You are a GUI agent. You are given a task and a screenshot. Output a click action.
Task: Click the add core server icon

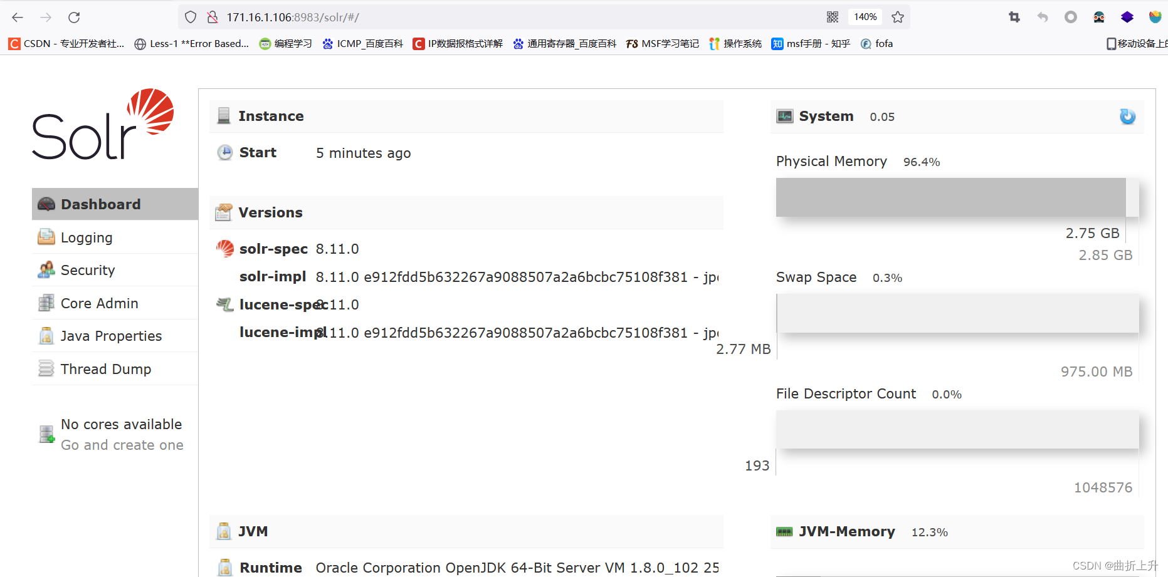pyautogui.click(x=47, y=434)
